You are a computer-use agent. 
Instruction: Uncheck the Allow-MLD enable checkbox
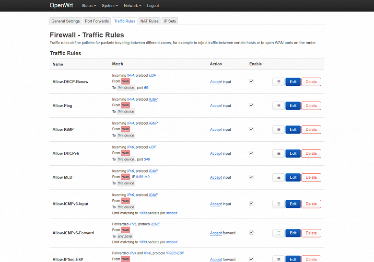(251, 177)
